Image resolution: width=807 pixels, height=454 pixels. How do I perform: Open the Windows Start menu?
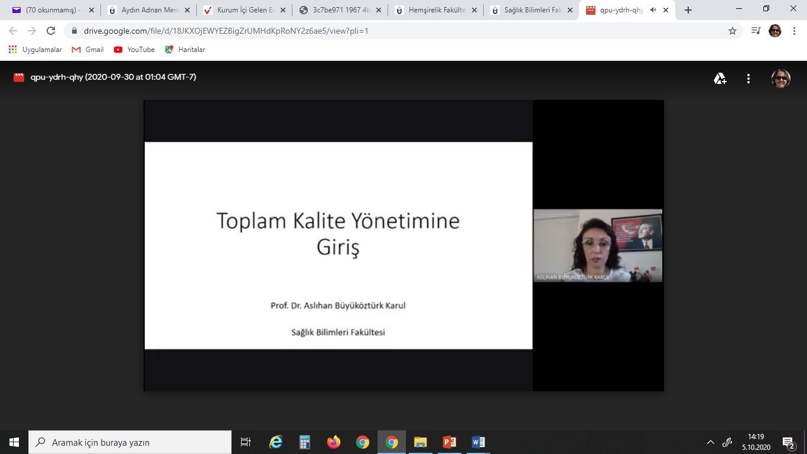pos(14,442)
